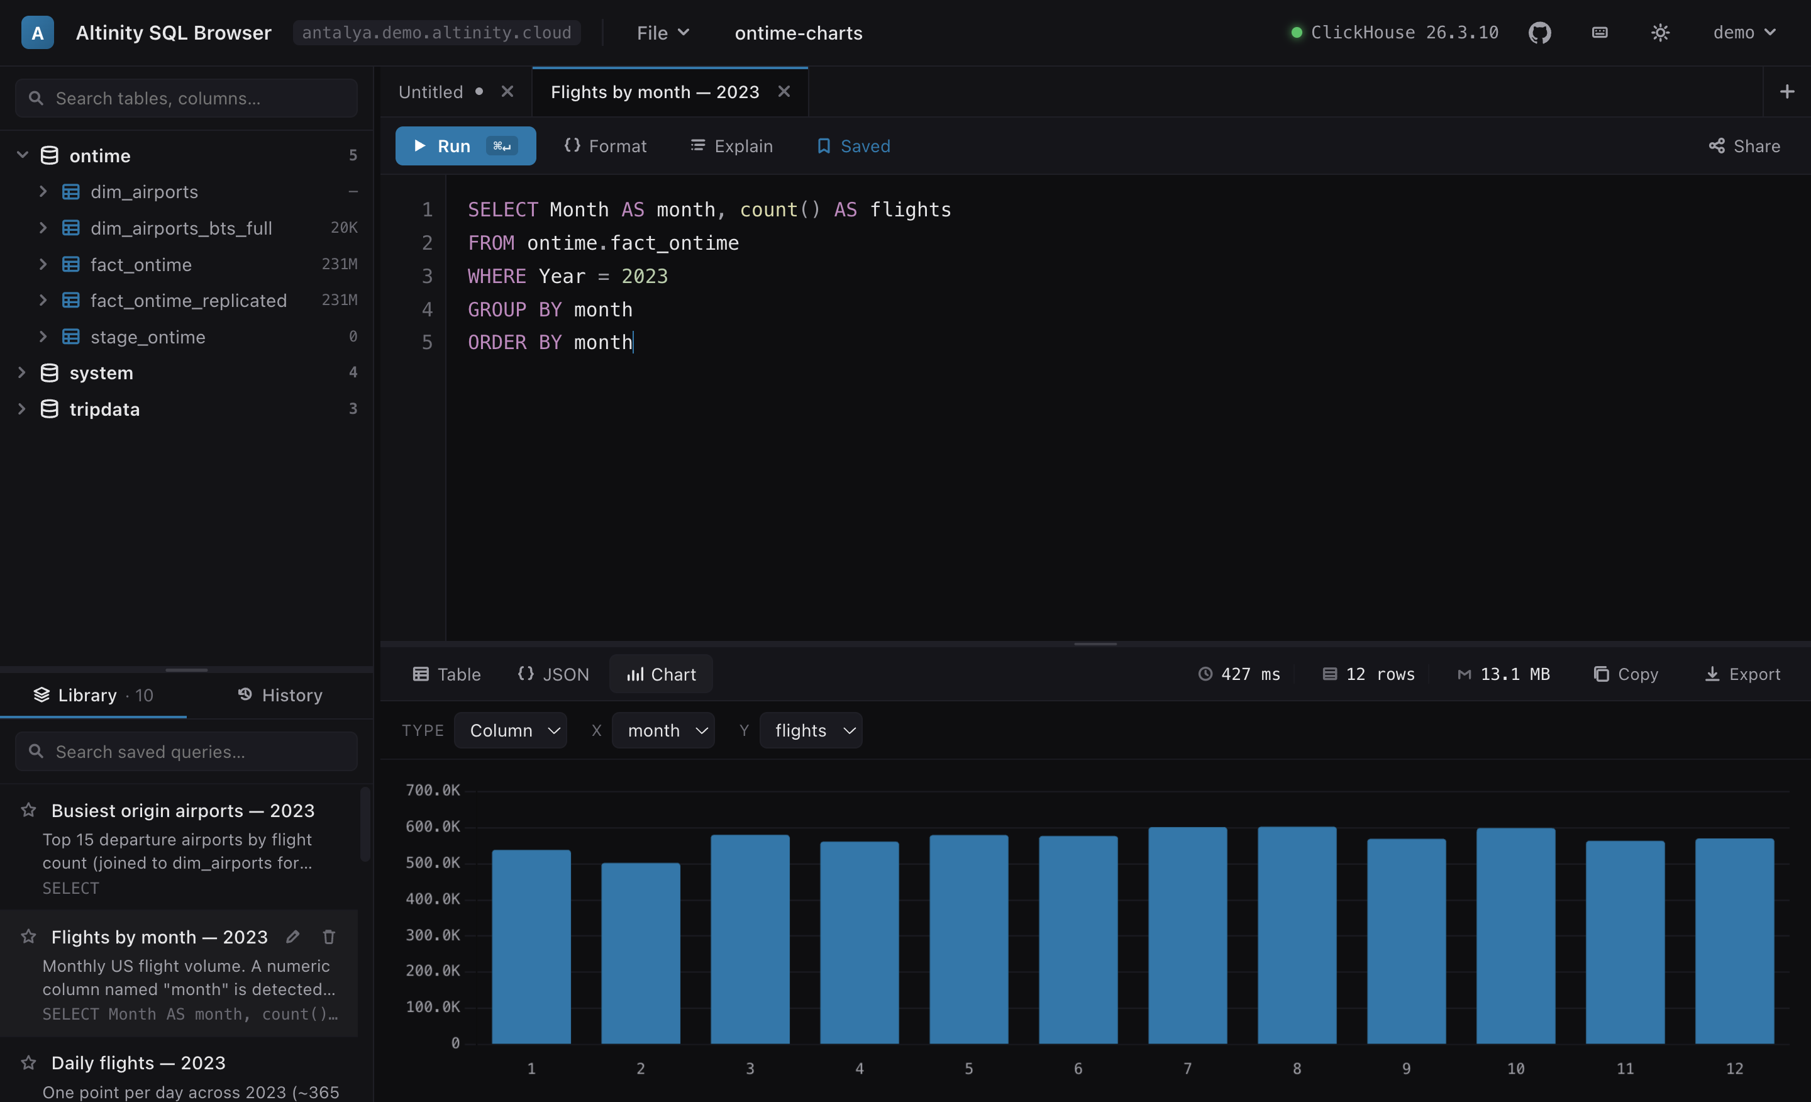Image resolution: width=1811 pixels, height=1102 pixels.
Task: Click the Altinity A logo
Action: [38, 33]
